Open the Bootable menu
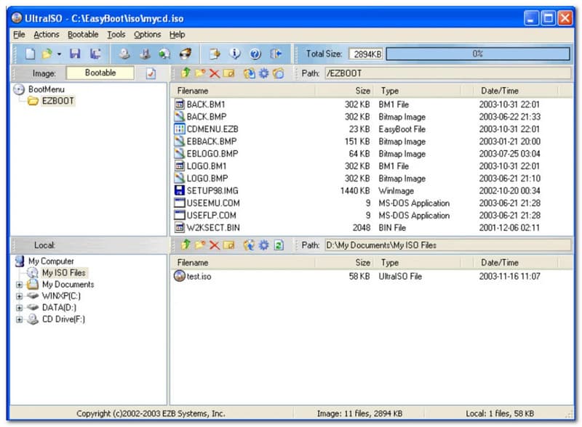The height and width of the screenshot is (427, 582). (83, 34)
